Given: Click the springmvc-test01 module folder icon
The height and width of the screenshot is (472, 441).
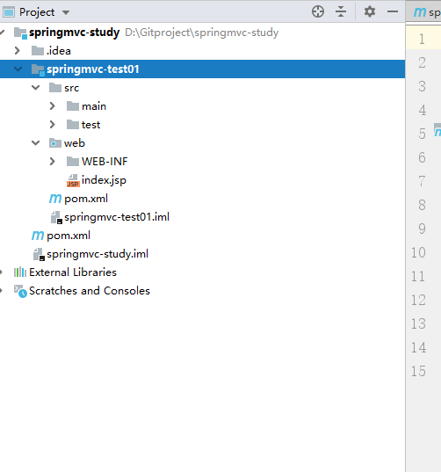Looking at the screenshot, I should coord(38,69).
